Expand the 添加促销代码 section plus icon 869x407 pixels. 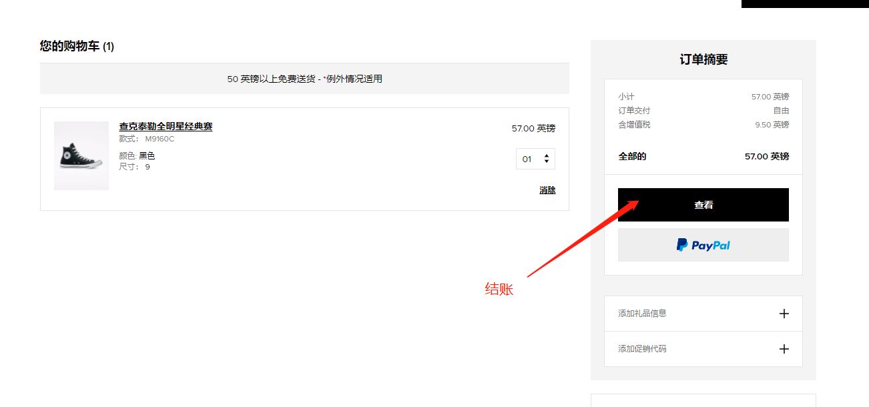click(784, 349)
